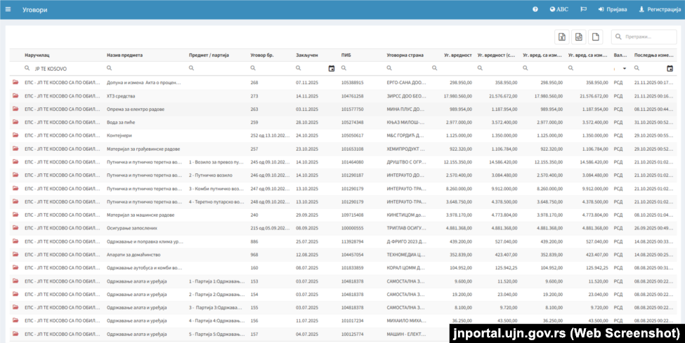The width and height of the screenshot is (685, 343).
Task: Click the Претражи search field
Action: (644, 37)
